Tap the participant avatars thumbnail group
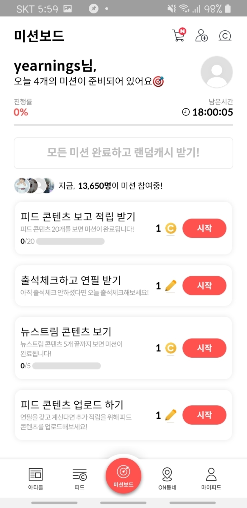This screenshot has height=508, width=247. coord(34,186)
